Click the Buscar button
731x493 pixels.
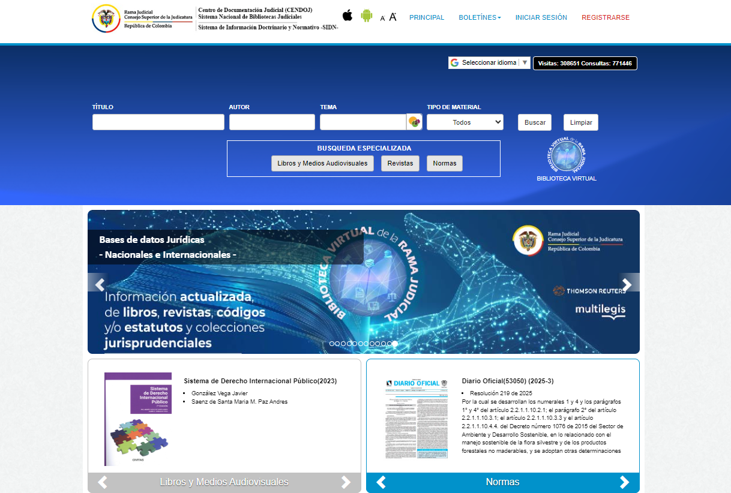[x=535, y=122]
